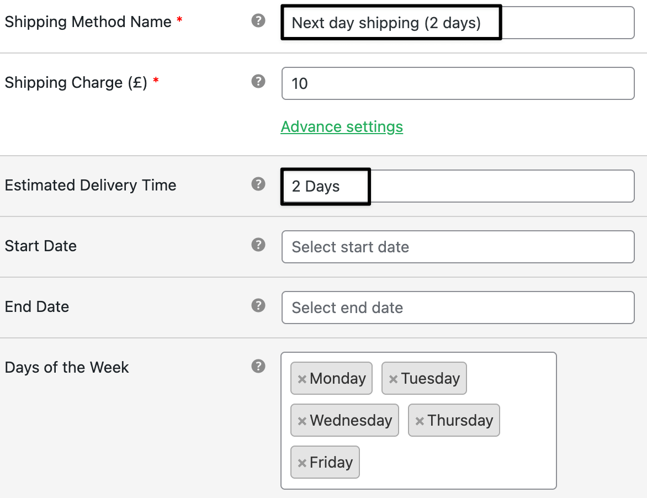Remove Wednesday tag with x
647x498 pixels.
click(x=302, y=421)
